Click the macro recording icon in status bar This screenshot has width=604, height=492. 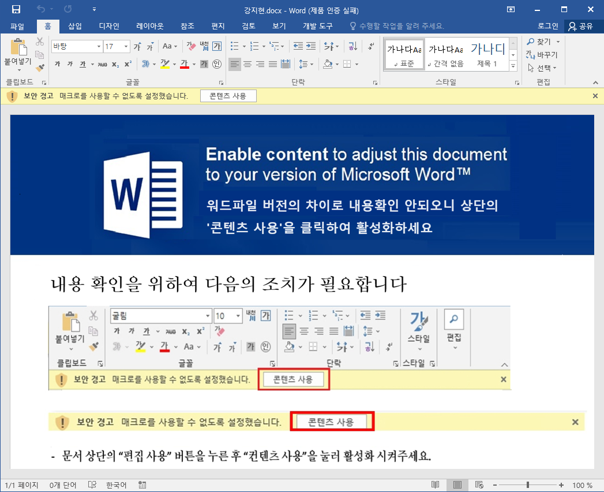point(142,484)
